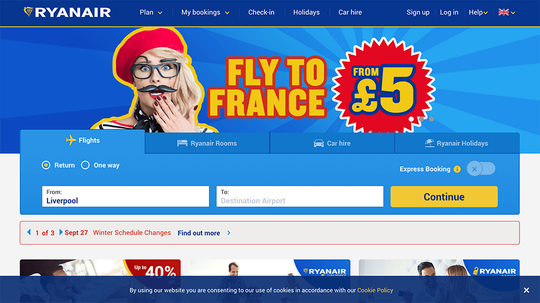Open the UK flag language selector
Image resolution: width=540 pixels, height=303 pixels.
click(x=507, y=12)
